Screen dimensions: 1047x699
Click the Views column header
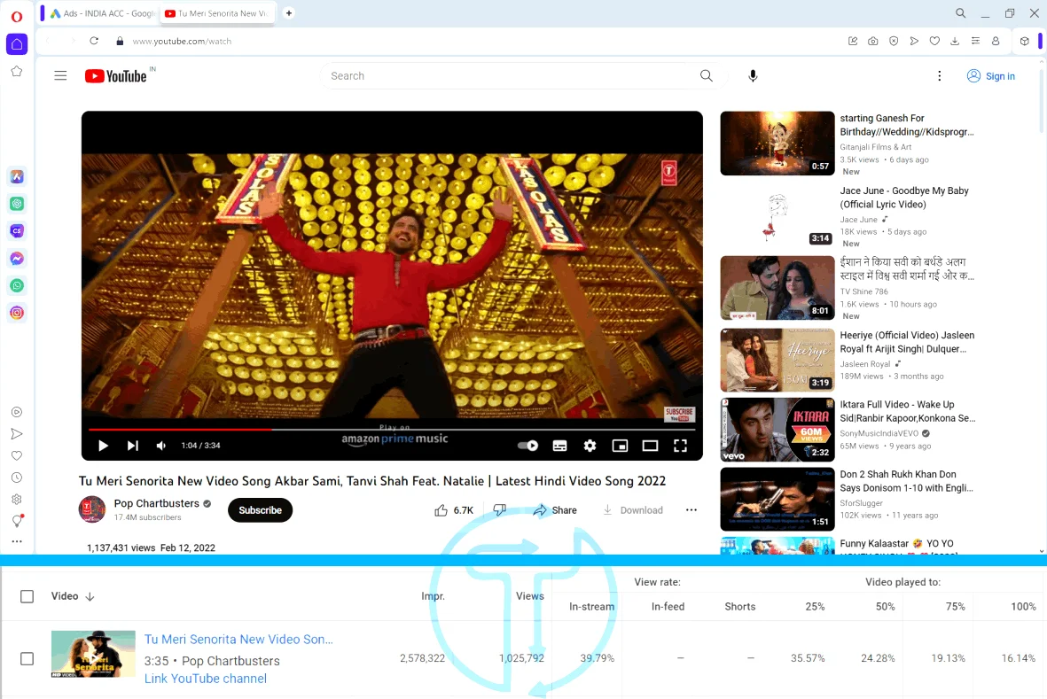(x=529, y=596)
